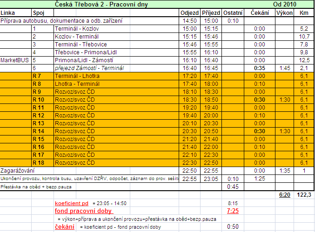Select arrival time 23:05

tap(211, 179)
